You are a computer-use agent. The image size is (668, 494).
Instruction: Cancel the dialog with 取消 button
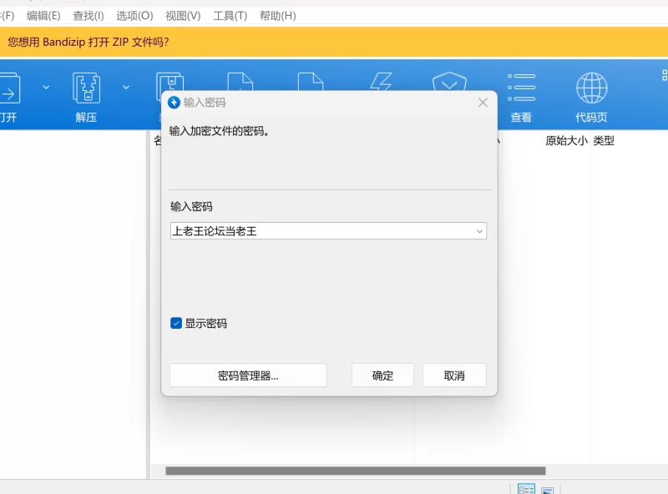(454, 376)
